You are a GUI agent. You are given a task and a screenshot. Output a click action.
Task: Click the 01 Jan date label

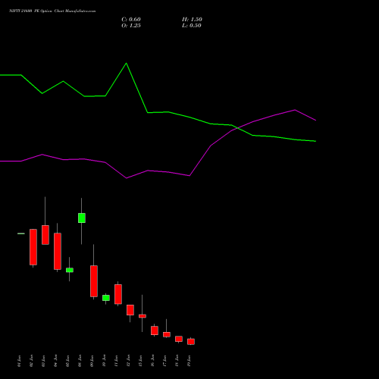19,361
